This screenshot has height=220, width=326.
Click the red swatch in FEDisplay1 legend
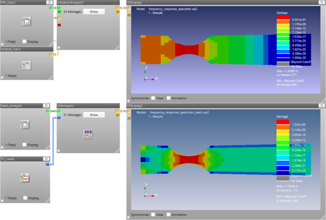click(283, 17)
